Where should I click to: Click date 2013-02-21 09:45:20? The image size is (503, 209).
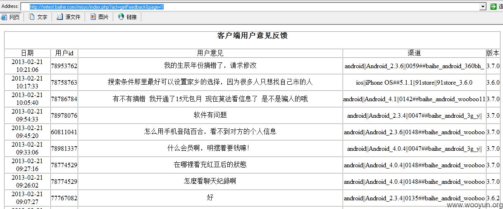coord(27,132)
